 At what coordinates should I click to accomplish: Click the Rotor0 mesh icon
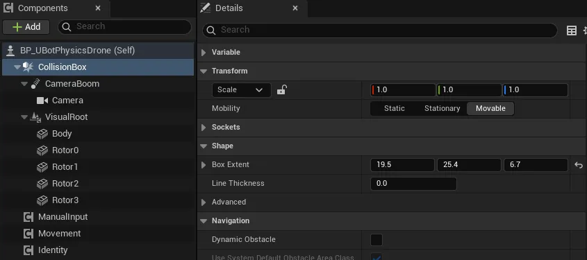(42, 150)
